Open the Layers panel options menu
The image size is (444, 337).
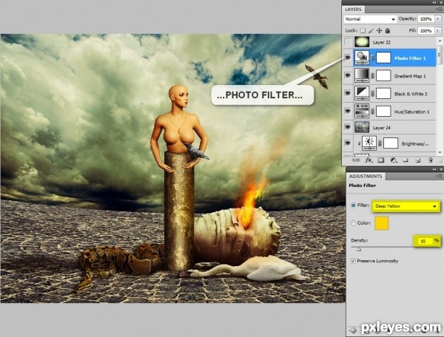coord(439,9)
